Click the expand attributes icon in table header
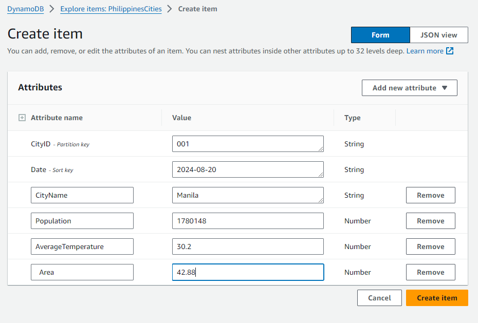 tap(22, 118)
